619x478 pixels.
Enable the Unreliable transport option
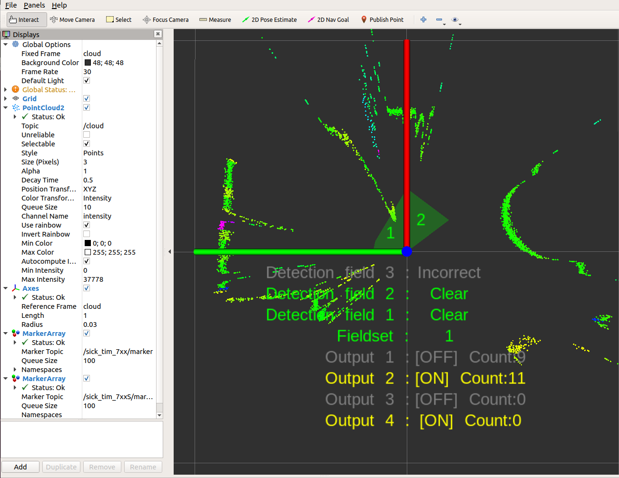click(x=87, y=134)
